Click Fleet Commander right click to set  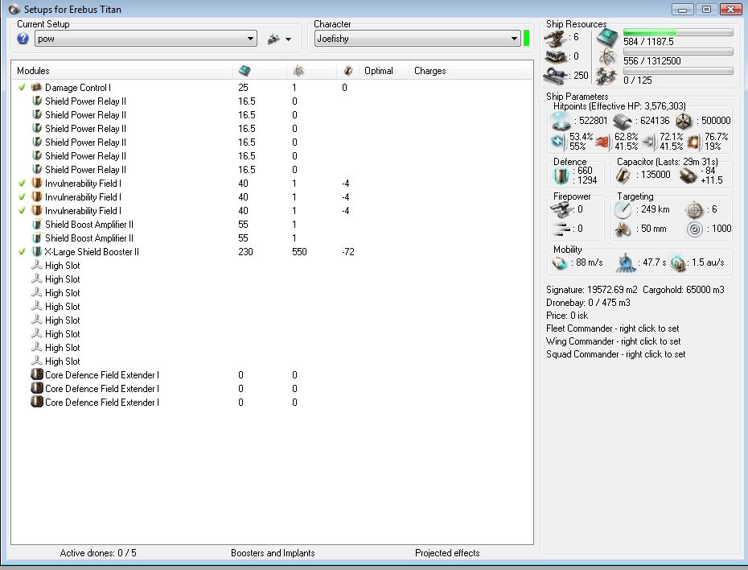(x=613, y=328)
